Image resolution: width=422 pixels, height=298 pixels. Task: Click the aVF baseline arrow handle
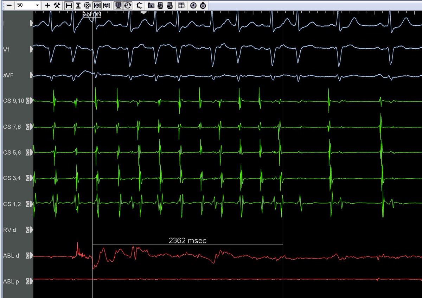coord(32,75)
